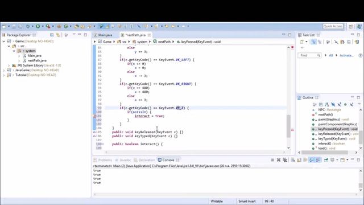Click Collapse All icon in Task List toolbar
This screenshot has width=364, height=205.
pyautogui.click(x=349, y=42)
